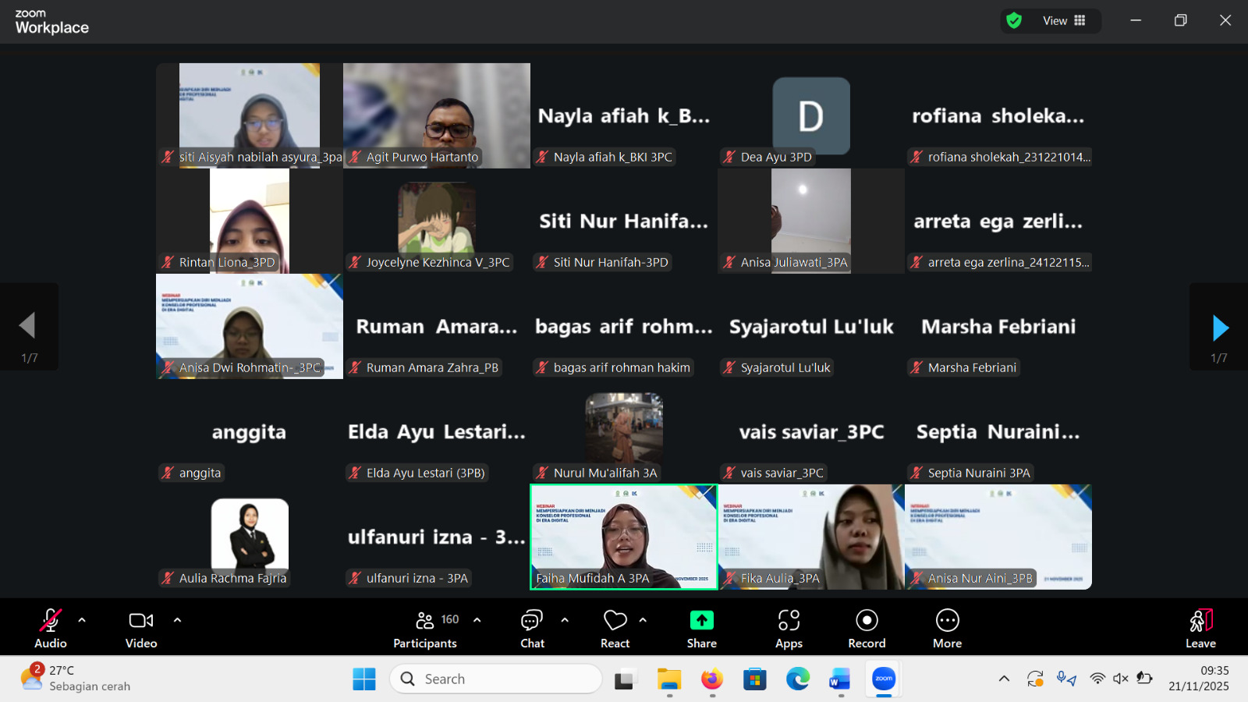Image resolution: width=1248 pixels, height=702 pixels.
Task: Open the View layout menu
Action: [x=1064, y=21]
